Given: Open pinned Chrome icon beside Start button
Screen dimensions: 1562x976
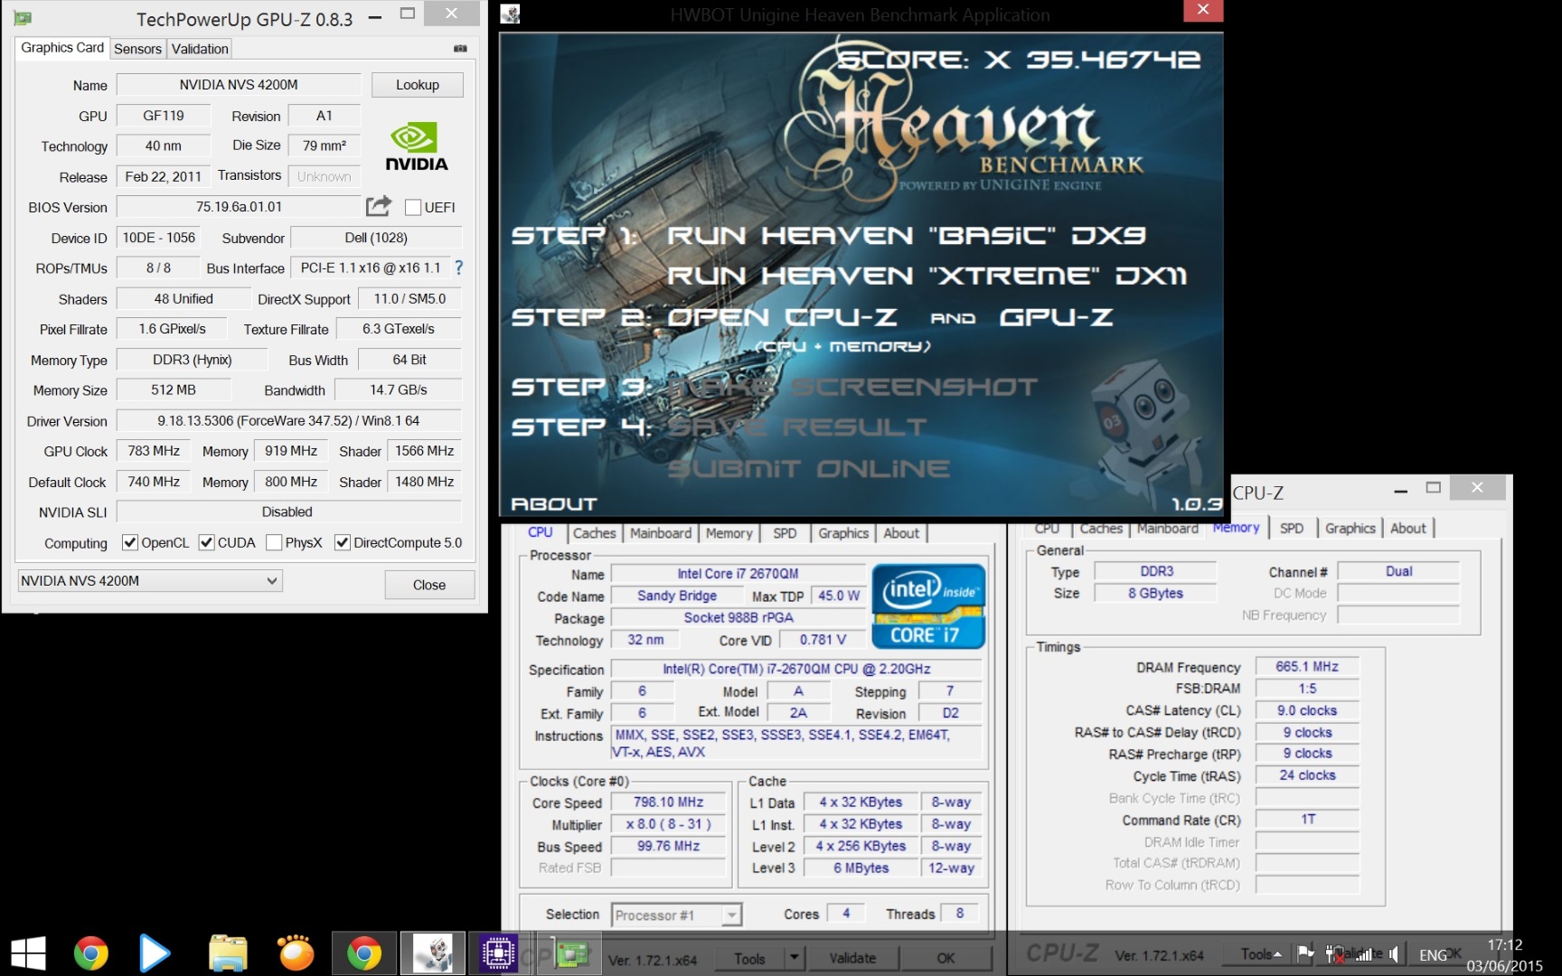Looking at the screenshot, I should pos(91,953).
